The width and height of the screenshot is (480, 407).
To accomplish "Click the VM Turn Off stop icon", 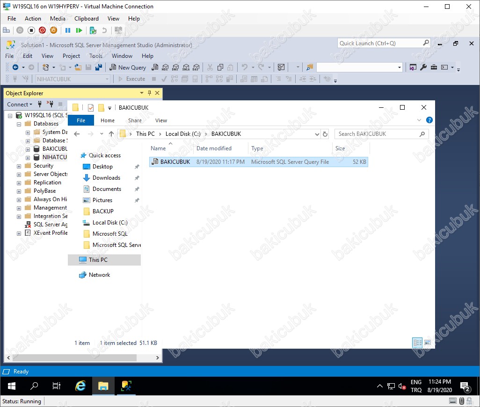I will [x=31, y=30].
